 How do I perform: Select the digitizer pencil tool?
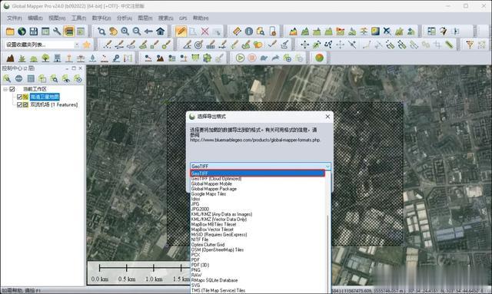click(181, 31)
